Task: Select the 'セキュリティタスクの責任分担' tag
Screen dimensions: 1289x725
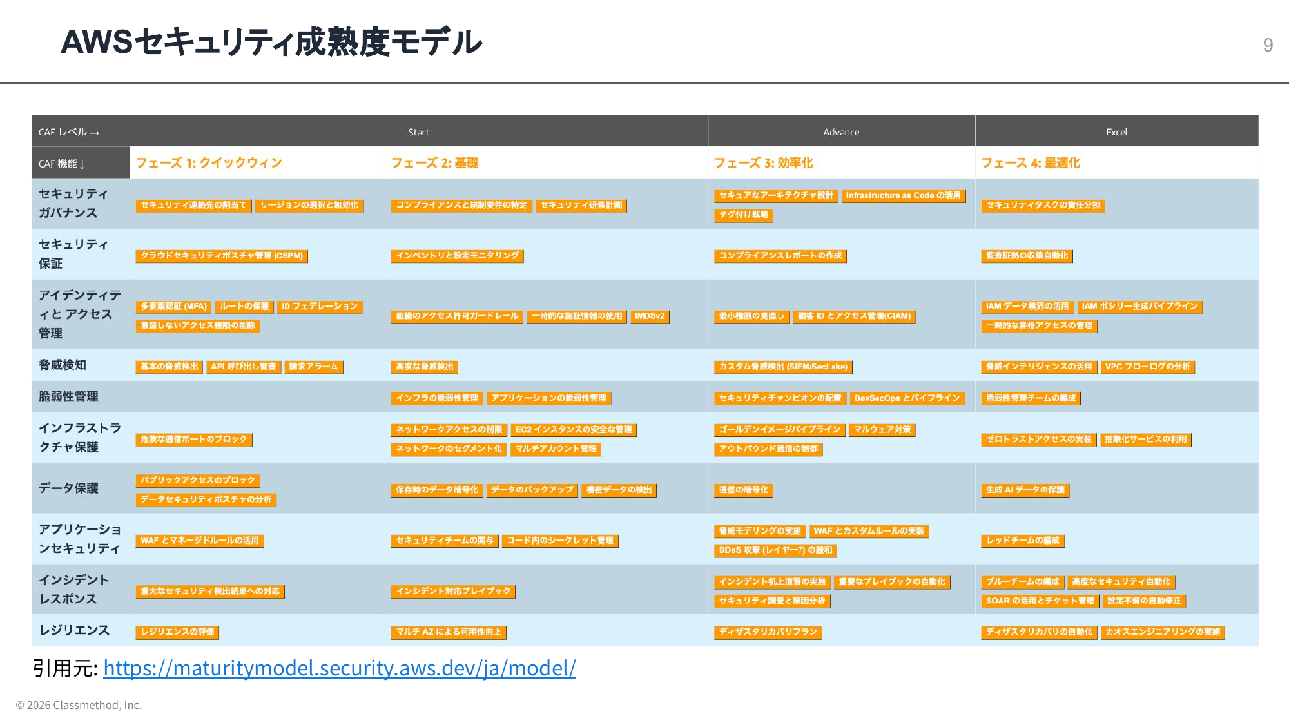Action: pos(1043,206)
